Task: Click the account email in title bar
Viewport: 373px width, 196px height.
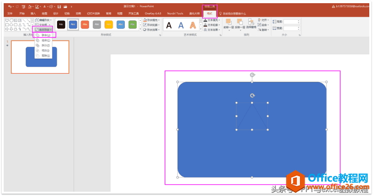Action: pos(353,6)
